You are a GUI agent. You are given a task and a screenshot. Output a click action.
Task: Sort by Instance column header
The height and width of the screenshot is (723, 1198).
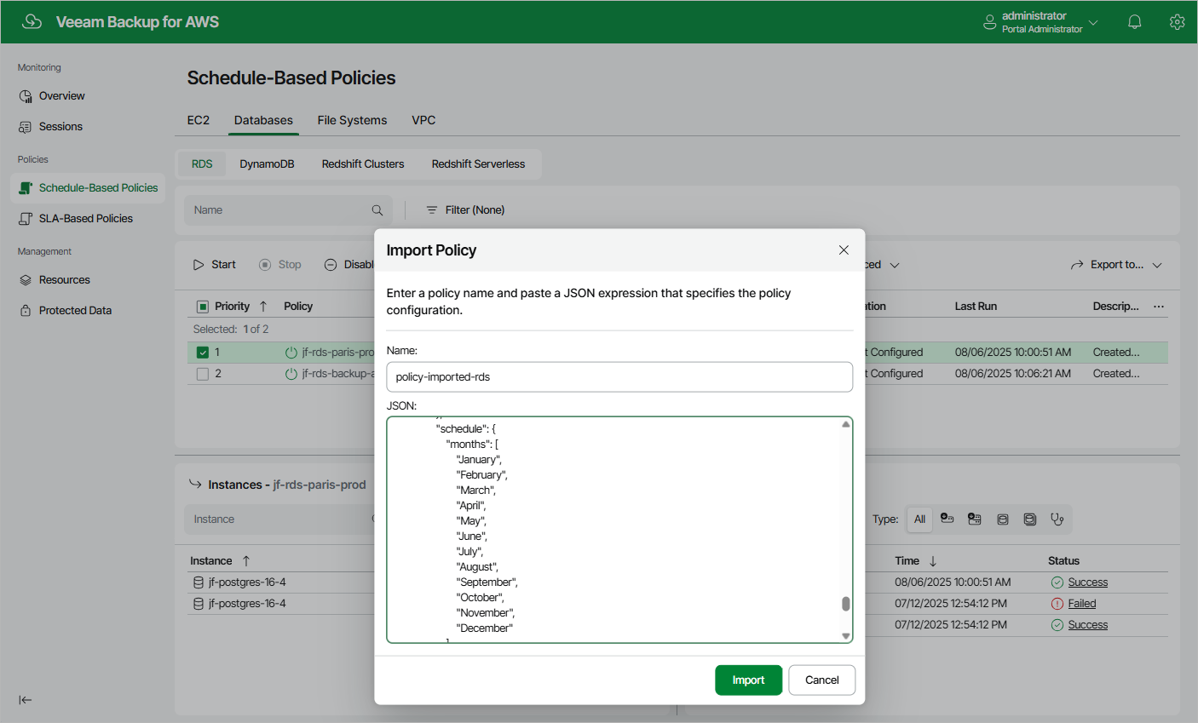click(211, 561)
